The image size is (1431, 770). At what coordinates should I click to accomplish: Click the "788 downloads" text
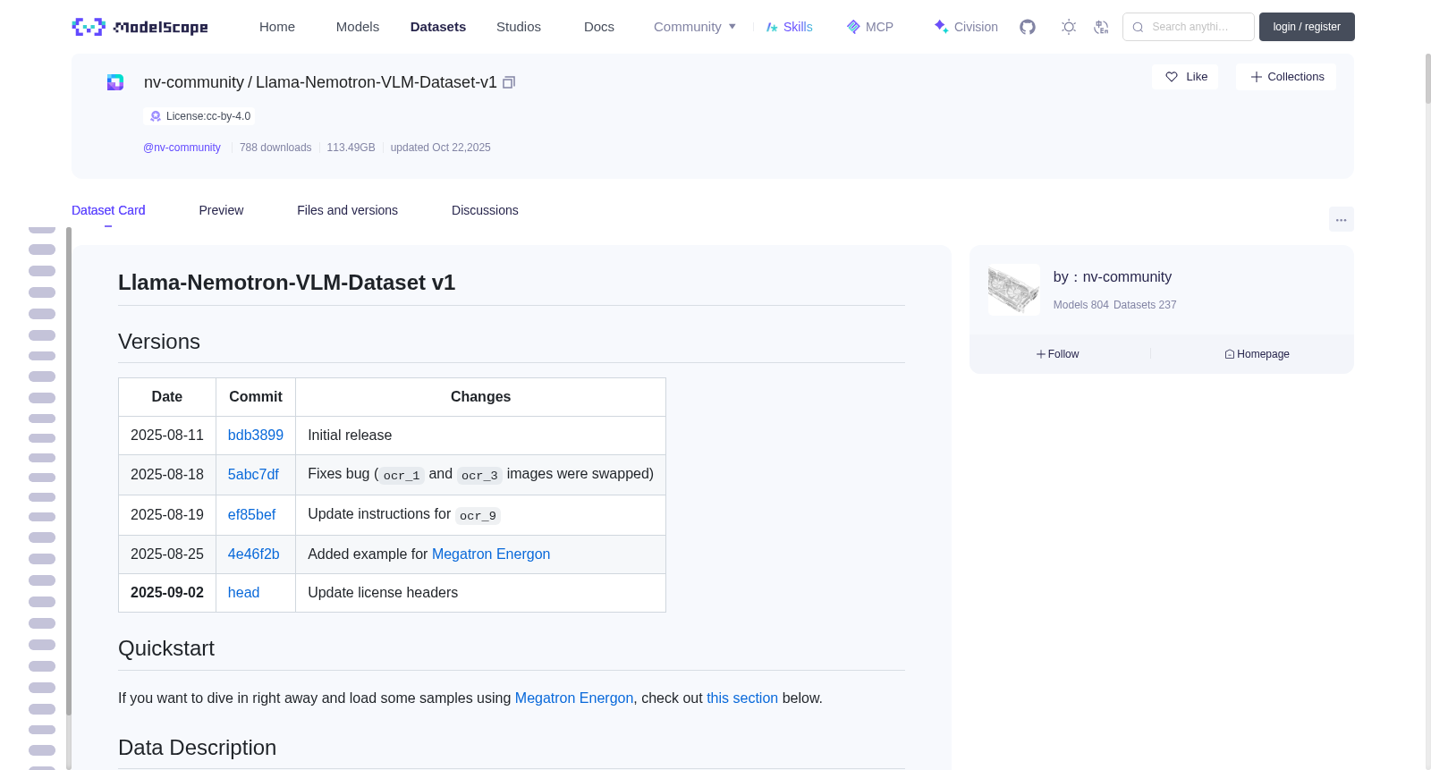coord(275,148)
